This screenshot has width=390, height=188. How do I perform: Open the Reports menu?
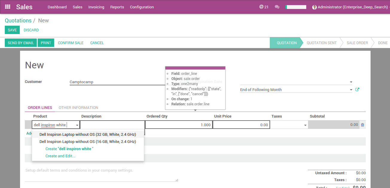coord(117,7)
